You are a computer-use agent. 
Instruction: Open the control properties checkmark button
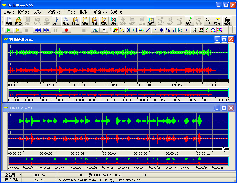pyautogui.click(x=95, y=30)
